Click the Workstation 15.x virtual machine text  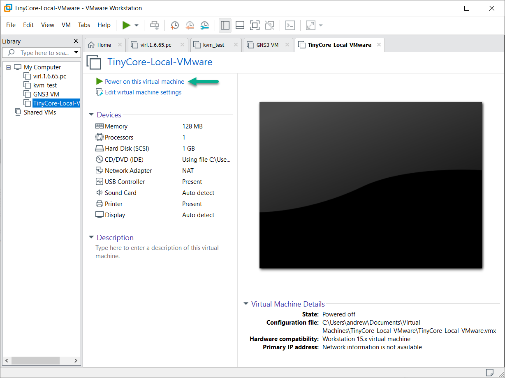pos(366,339)
